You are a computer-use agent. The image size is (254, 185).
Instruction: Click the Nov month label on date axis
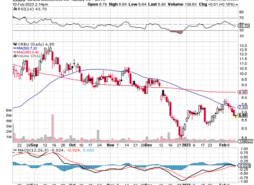(110, 145)
